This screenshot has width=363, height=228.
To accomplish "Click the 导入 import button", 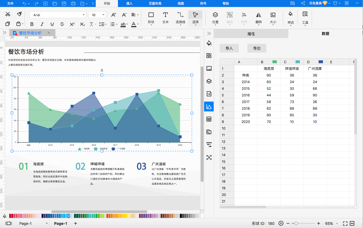I will pyautogui.click(x=229, y=48).
